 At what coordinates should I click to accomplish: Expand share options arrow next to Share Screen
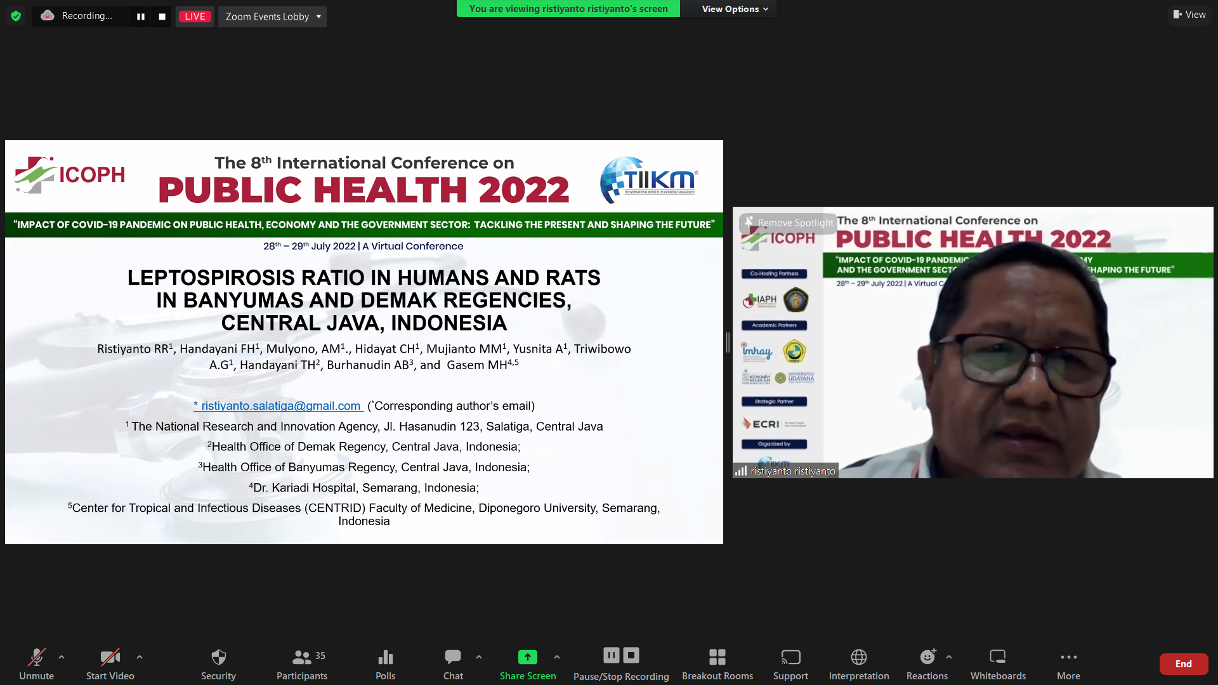(x=557, y=657)
